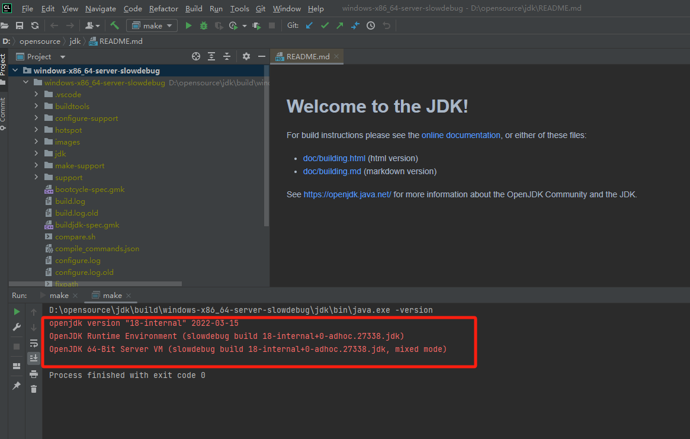This screenshot has height=439, width=690.
Task: Click the 'opensource' breadcrumb
Action: 40,41
